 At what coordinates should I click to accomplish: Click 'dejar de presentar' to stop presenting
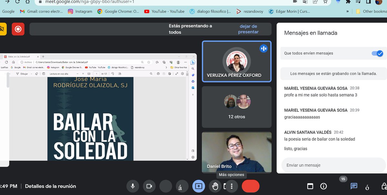coord(248,29)
